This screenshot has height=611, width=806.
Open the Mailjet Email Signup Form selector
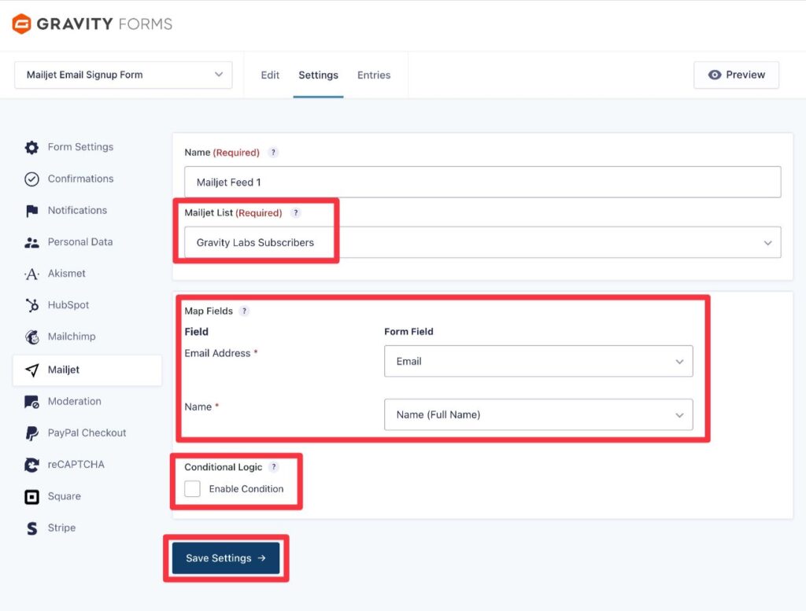pos(124,75)
